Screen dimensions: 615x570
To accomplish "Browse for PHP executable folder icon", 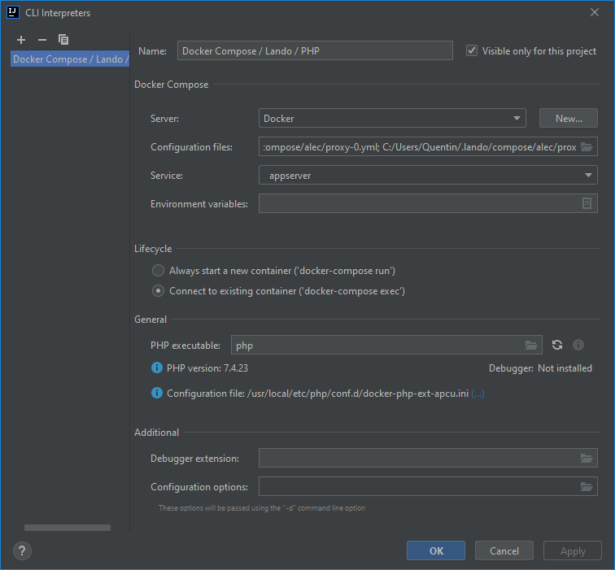I will pos(531,346).
